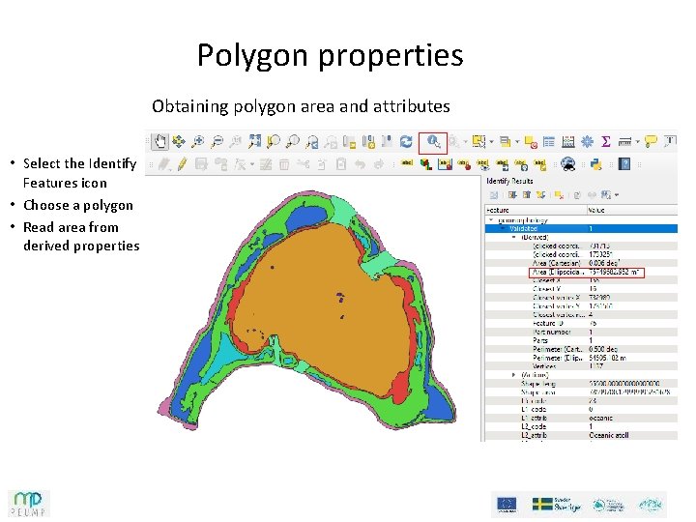This screenshot has height=522, width=696.
Task: Select the Pan Map hand tool
Action: [x=159, y=142]
